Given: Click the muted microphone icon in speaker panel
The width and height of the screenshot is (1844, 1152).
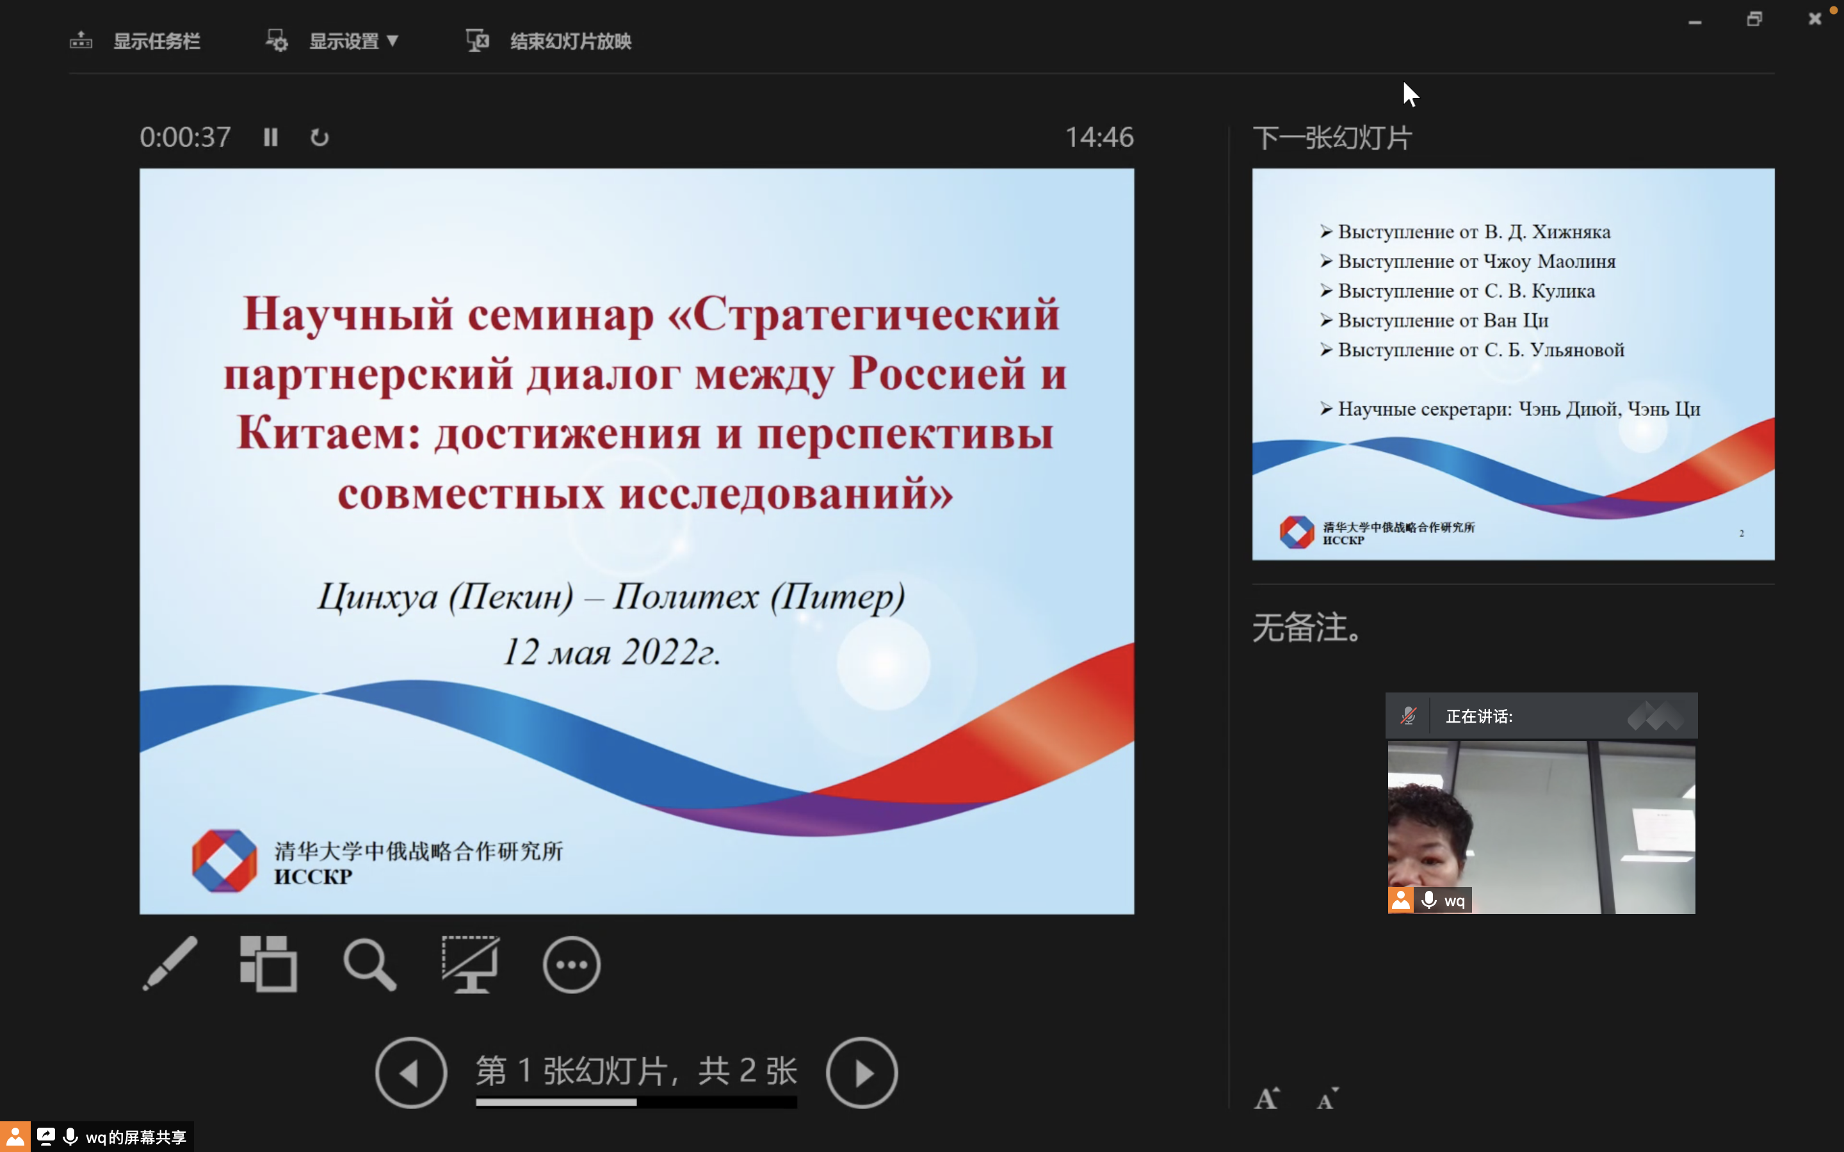Looking at the screenshot, I should pos(1408,716).
